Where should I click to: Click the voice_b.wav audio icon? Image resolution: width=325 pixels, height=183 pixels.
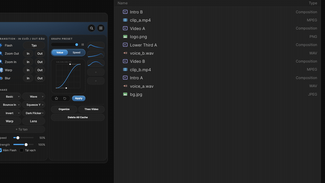point(125,53)
